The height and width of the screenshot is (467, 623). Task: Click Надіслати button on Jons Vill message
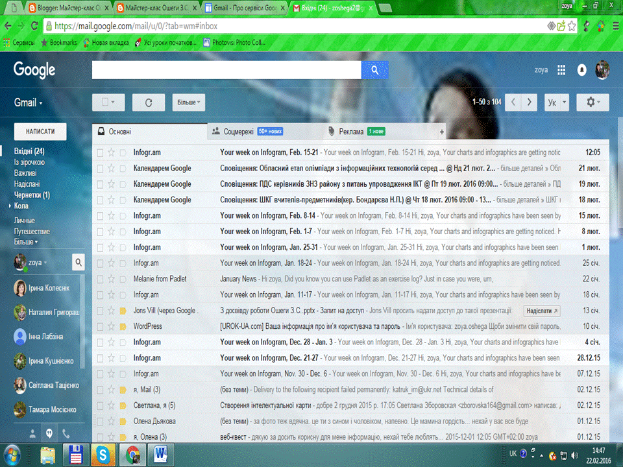[x=542, y=311]
